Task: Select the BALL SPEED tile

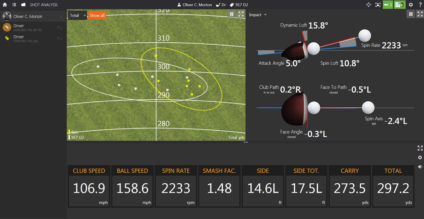Action: coord(132,186)
